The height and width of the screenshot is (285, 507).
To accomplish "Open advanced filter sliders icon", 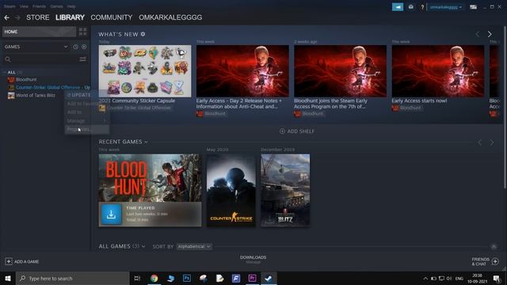I will click(x=82, y=59).
